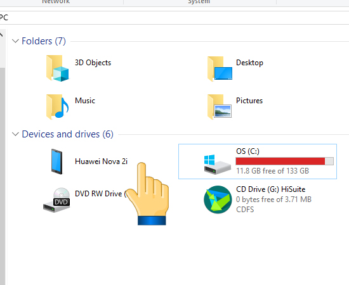Collapse the Folders (7) group chevron
Viewport: 349px width, 285px height.
pyautogui.click(x=15, y=41)
